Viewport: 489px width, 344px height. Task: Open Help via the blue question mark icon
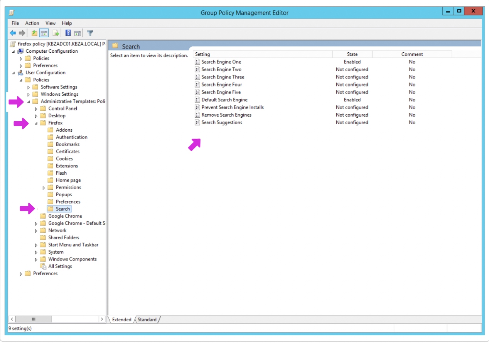68,33
